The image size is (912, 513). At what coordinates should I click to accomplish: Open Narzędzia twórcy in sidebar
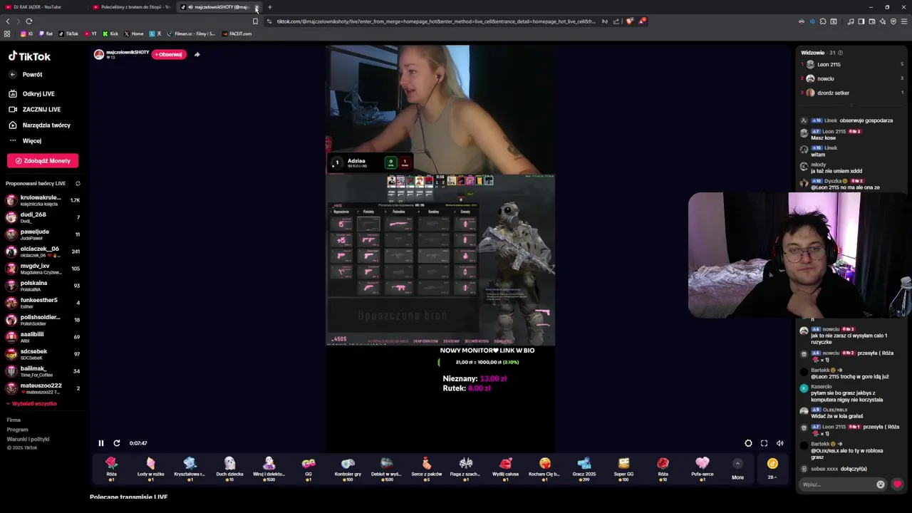pyautogui.click(x=39, y=125)
